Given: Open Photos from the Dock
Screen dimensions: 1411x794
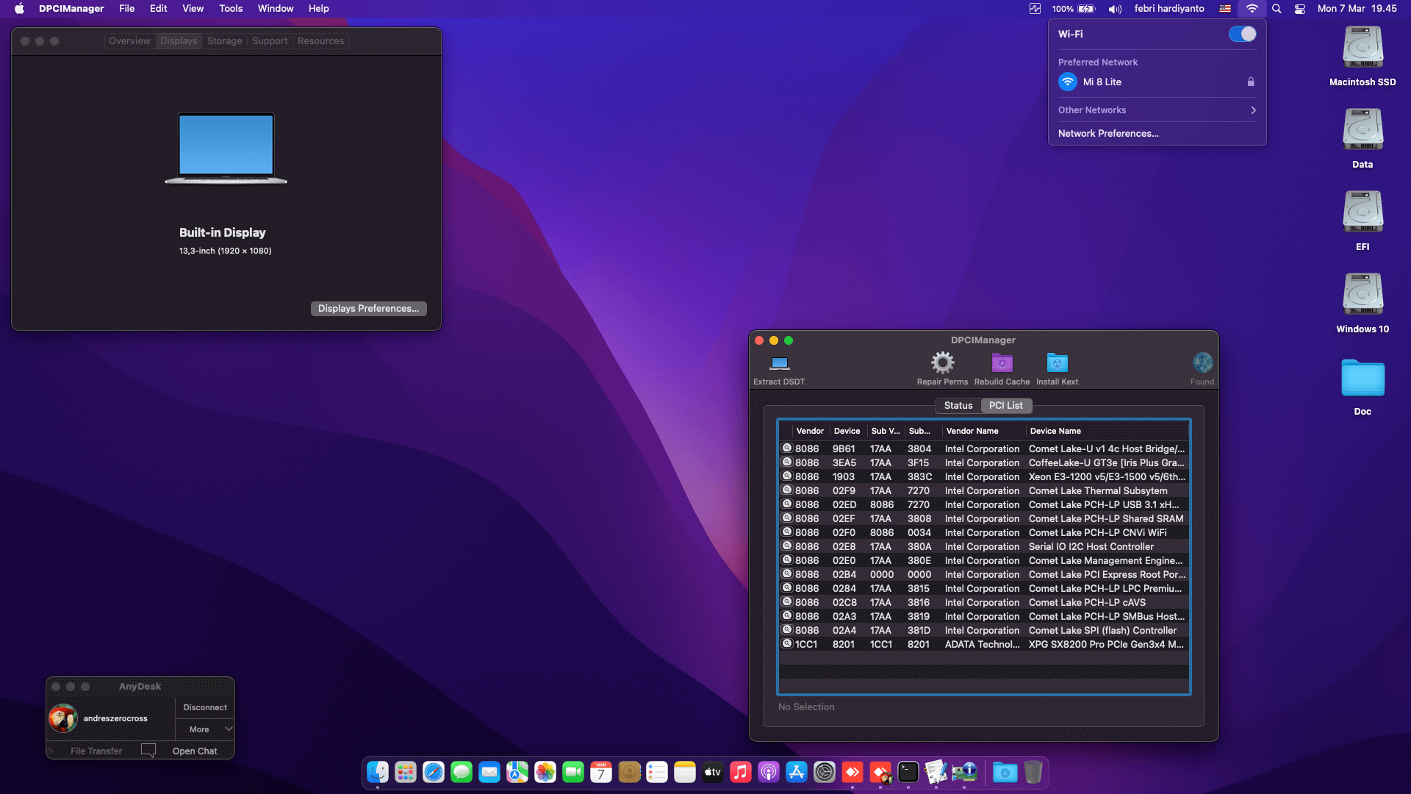Looking at the screenshot, I should point(545,772).
